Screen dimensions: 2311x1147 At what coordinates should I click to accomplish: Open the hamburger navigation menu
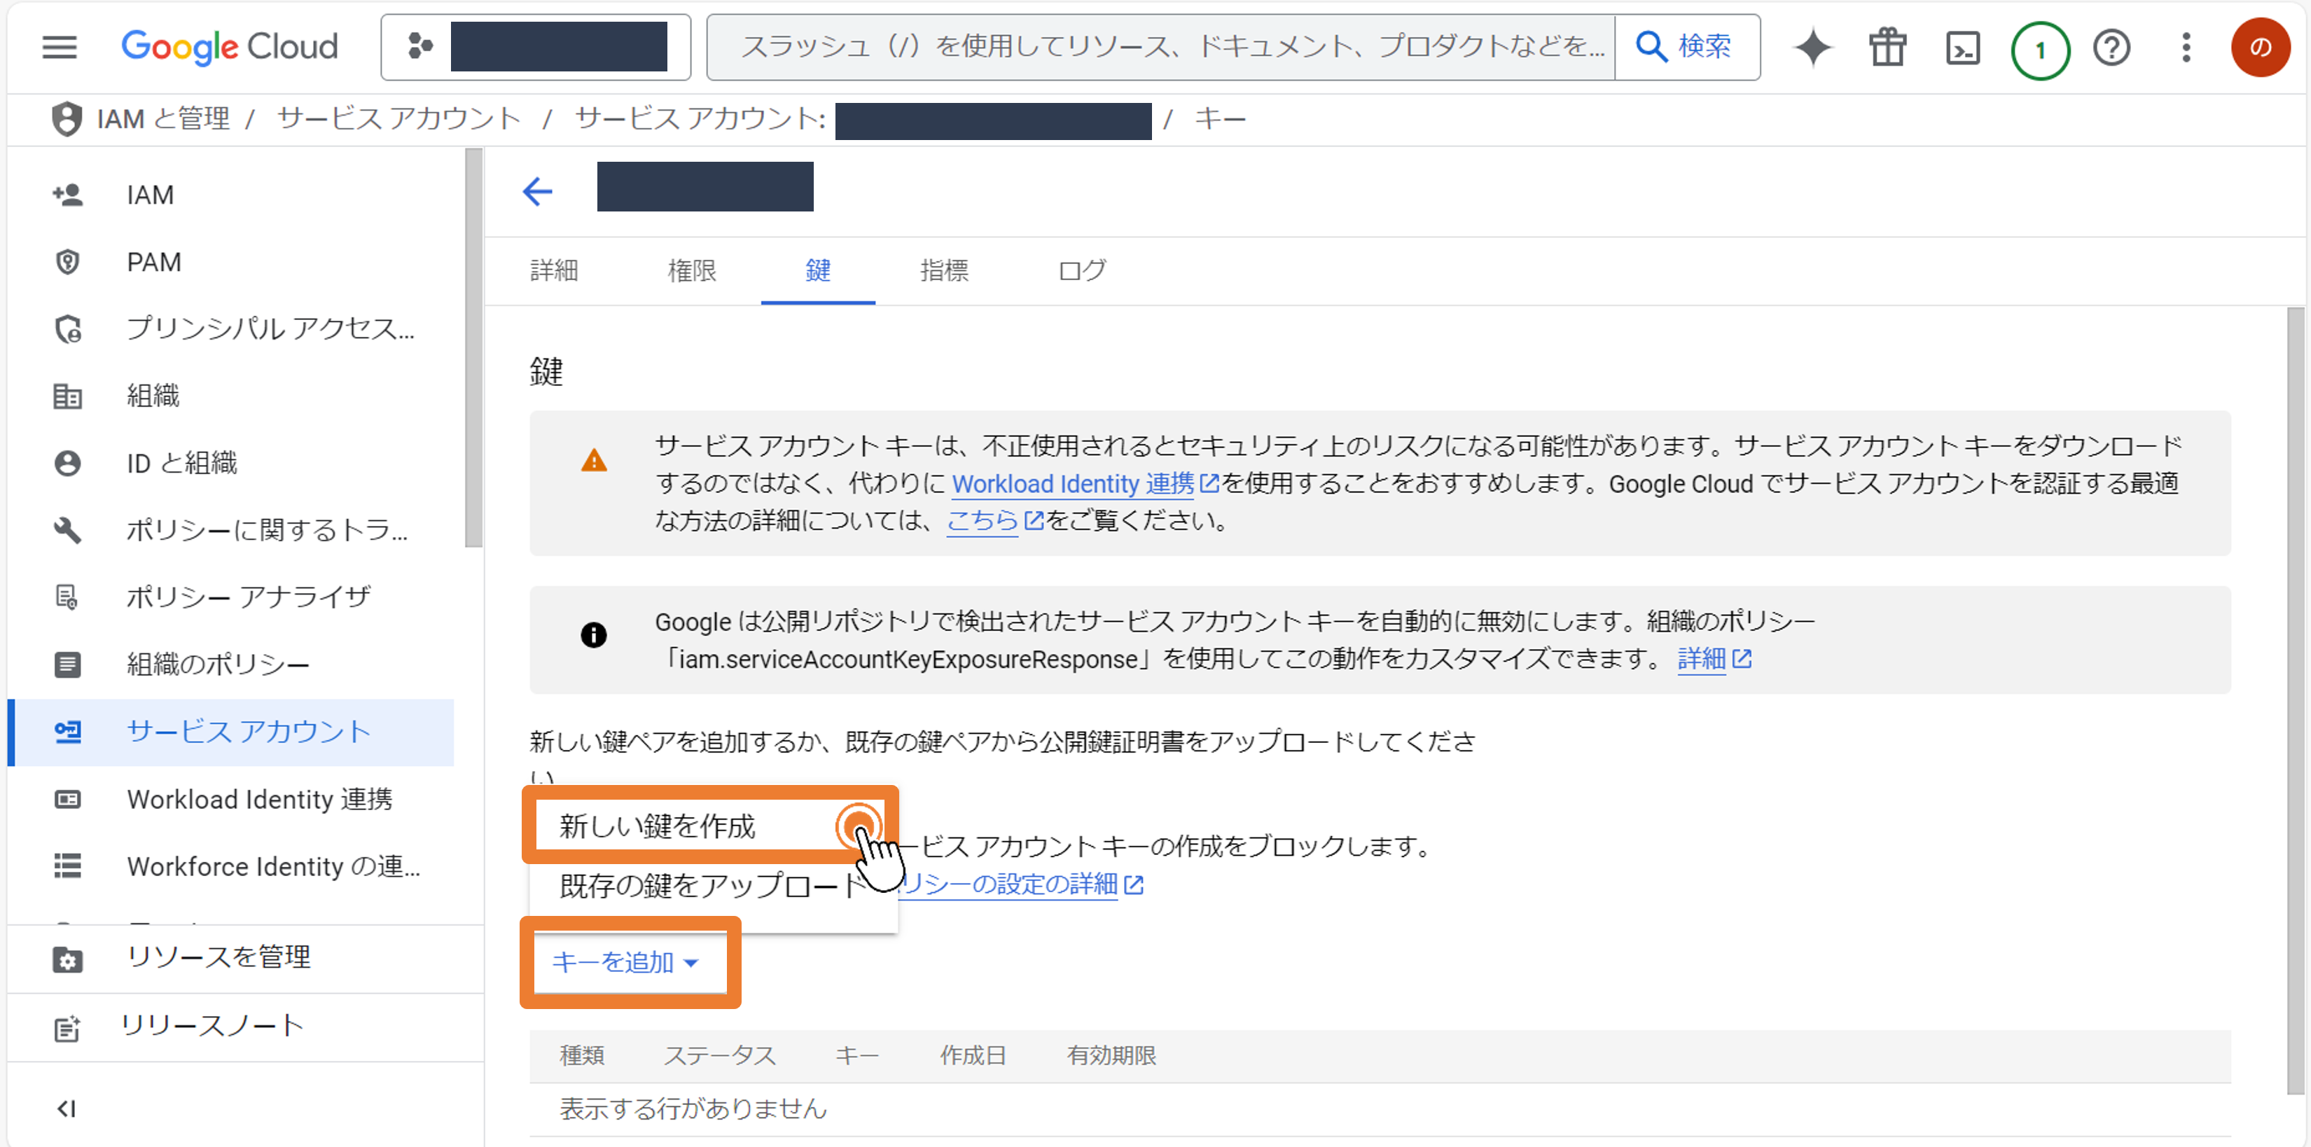[60, 47]
